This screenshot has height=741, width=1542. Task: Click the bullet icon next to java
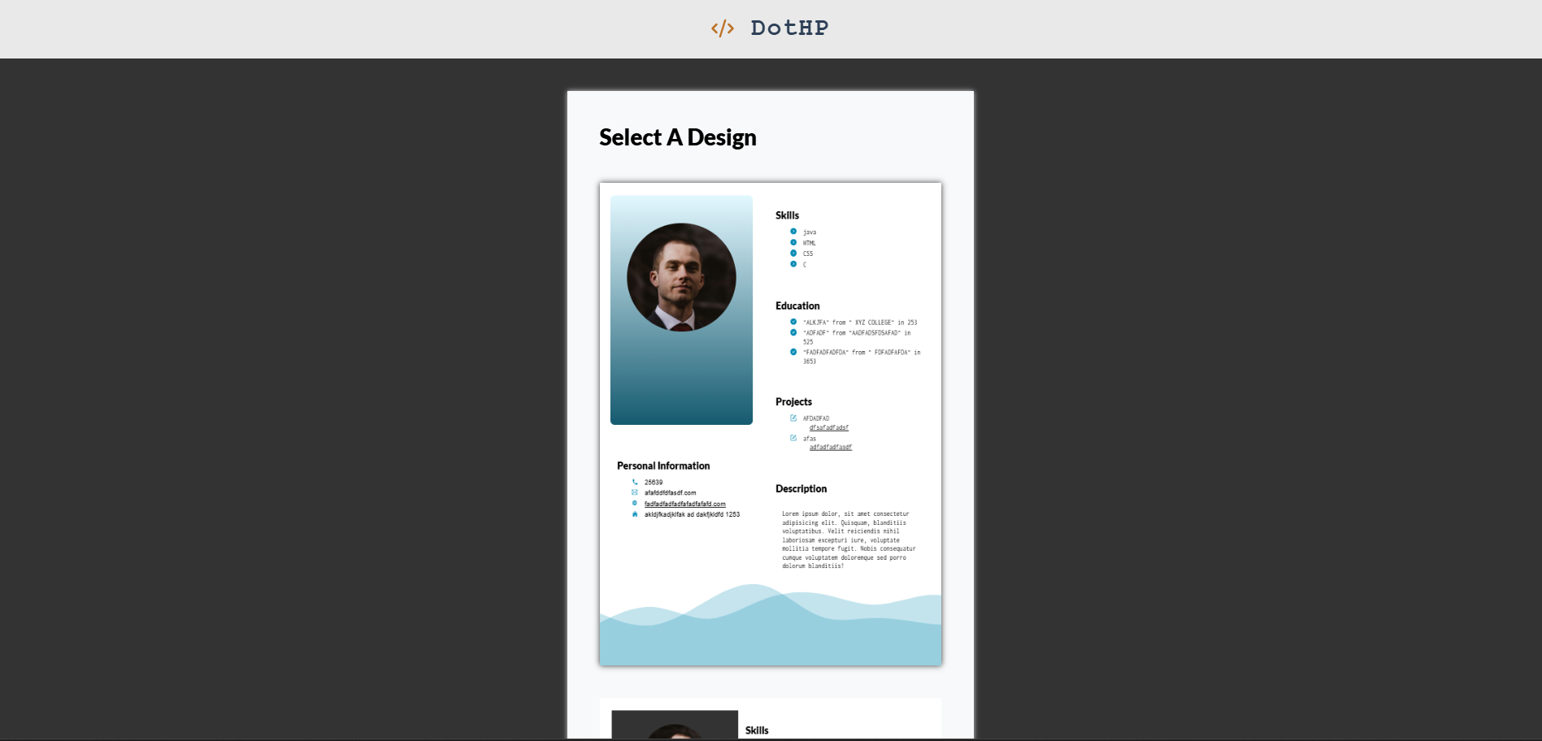pyautogui.click(x=793, y=232)
